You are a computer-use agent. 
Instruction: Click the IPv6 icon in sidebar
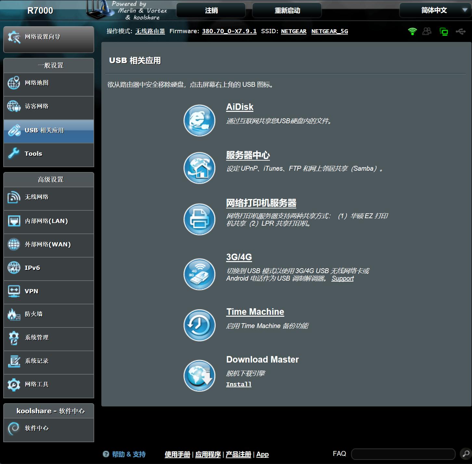point(14,268)
